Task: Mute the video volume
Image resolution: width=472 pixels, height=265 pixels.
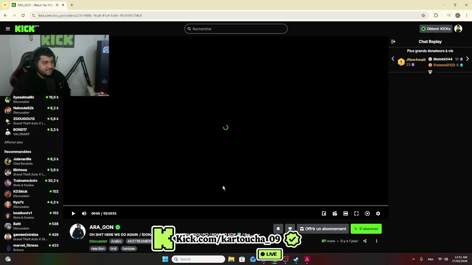Action: pyautogui.click(x=84, y=213)
